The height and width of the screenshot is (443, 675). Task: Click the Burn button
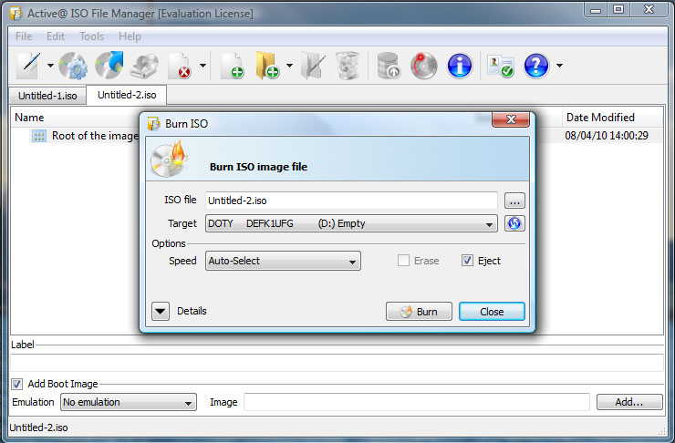point(419,312)
